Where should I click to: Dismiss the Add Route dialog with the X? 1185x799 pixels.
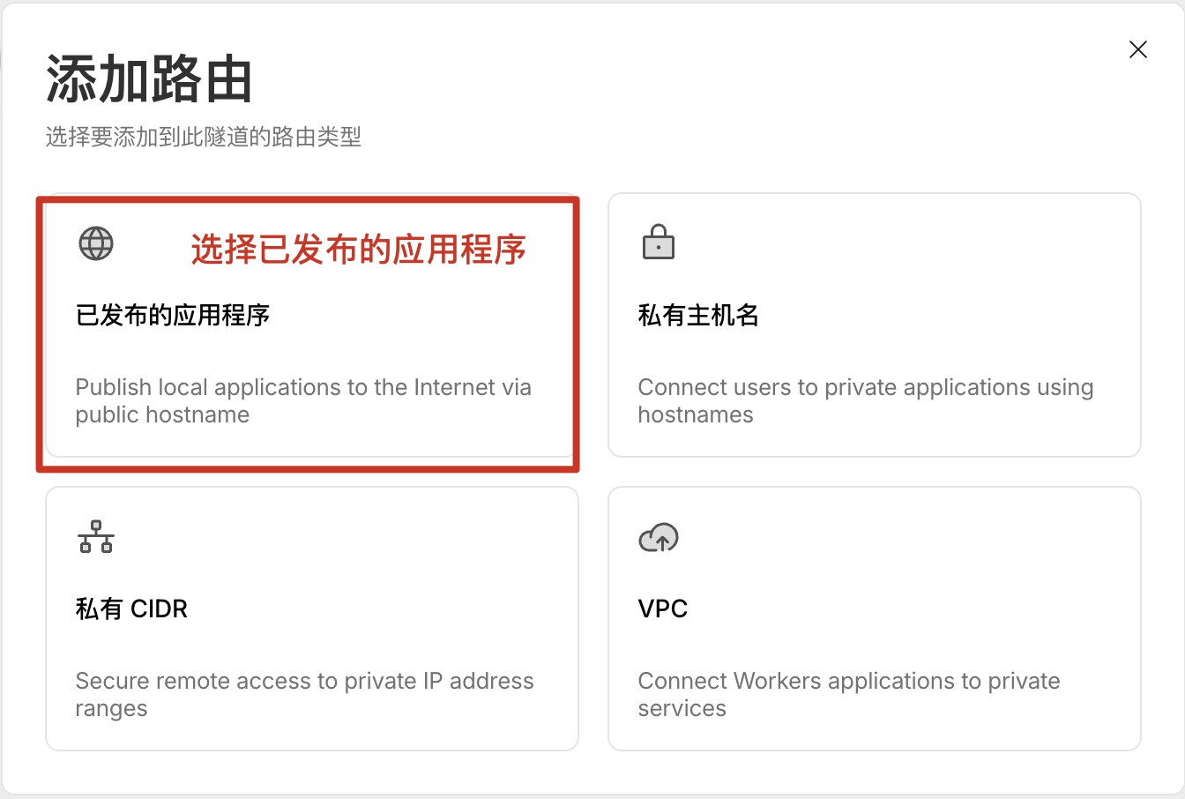point(1137,49)
